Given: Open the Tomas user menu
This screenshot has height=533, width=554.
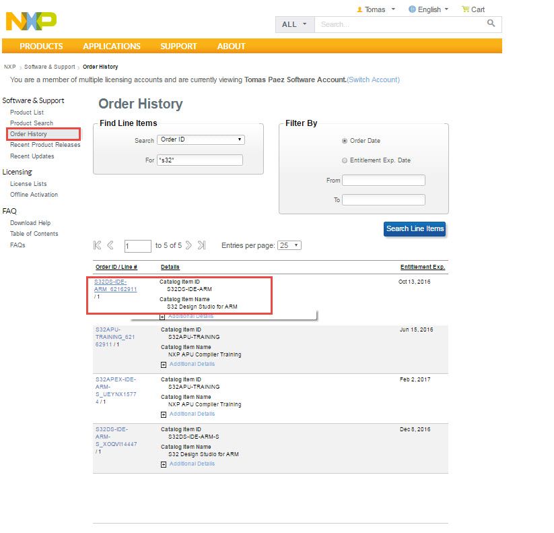Looking at the screenshot, I should coord(376,9).
